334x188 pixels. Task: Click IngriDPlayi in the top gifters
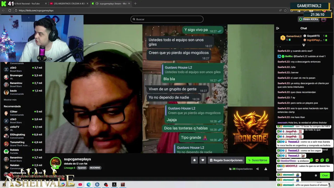[314, 40]
